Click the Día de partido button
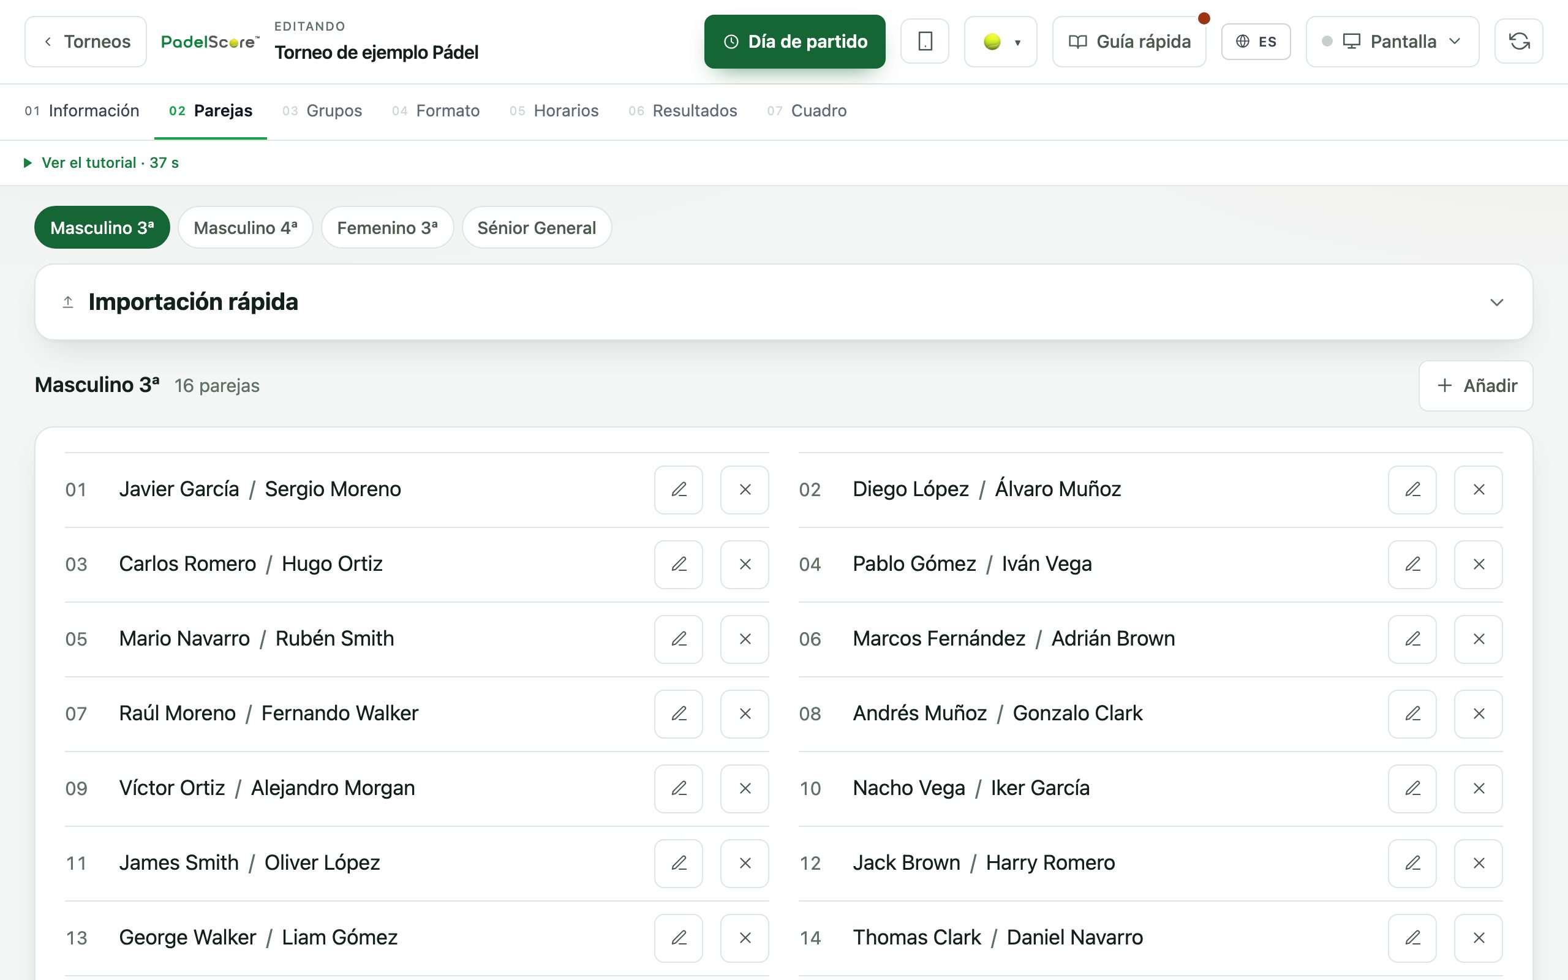 pyautogui.click(x=794, y=42)
